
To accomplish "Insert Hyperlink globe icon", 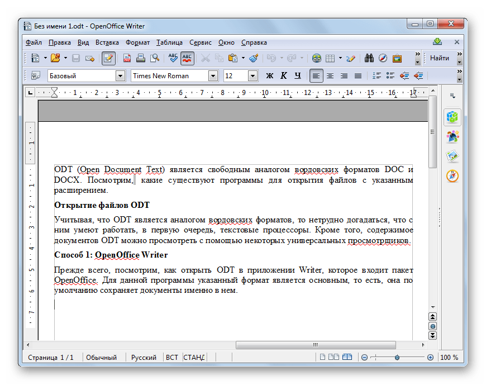I will click(316, 58).
